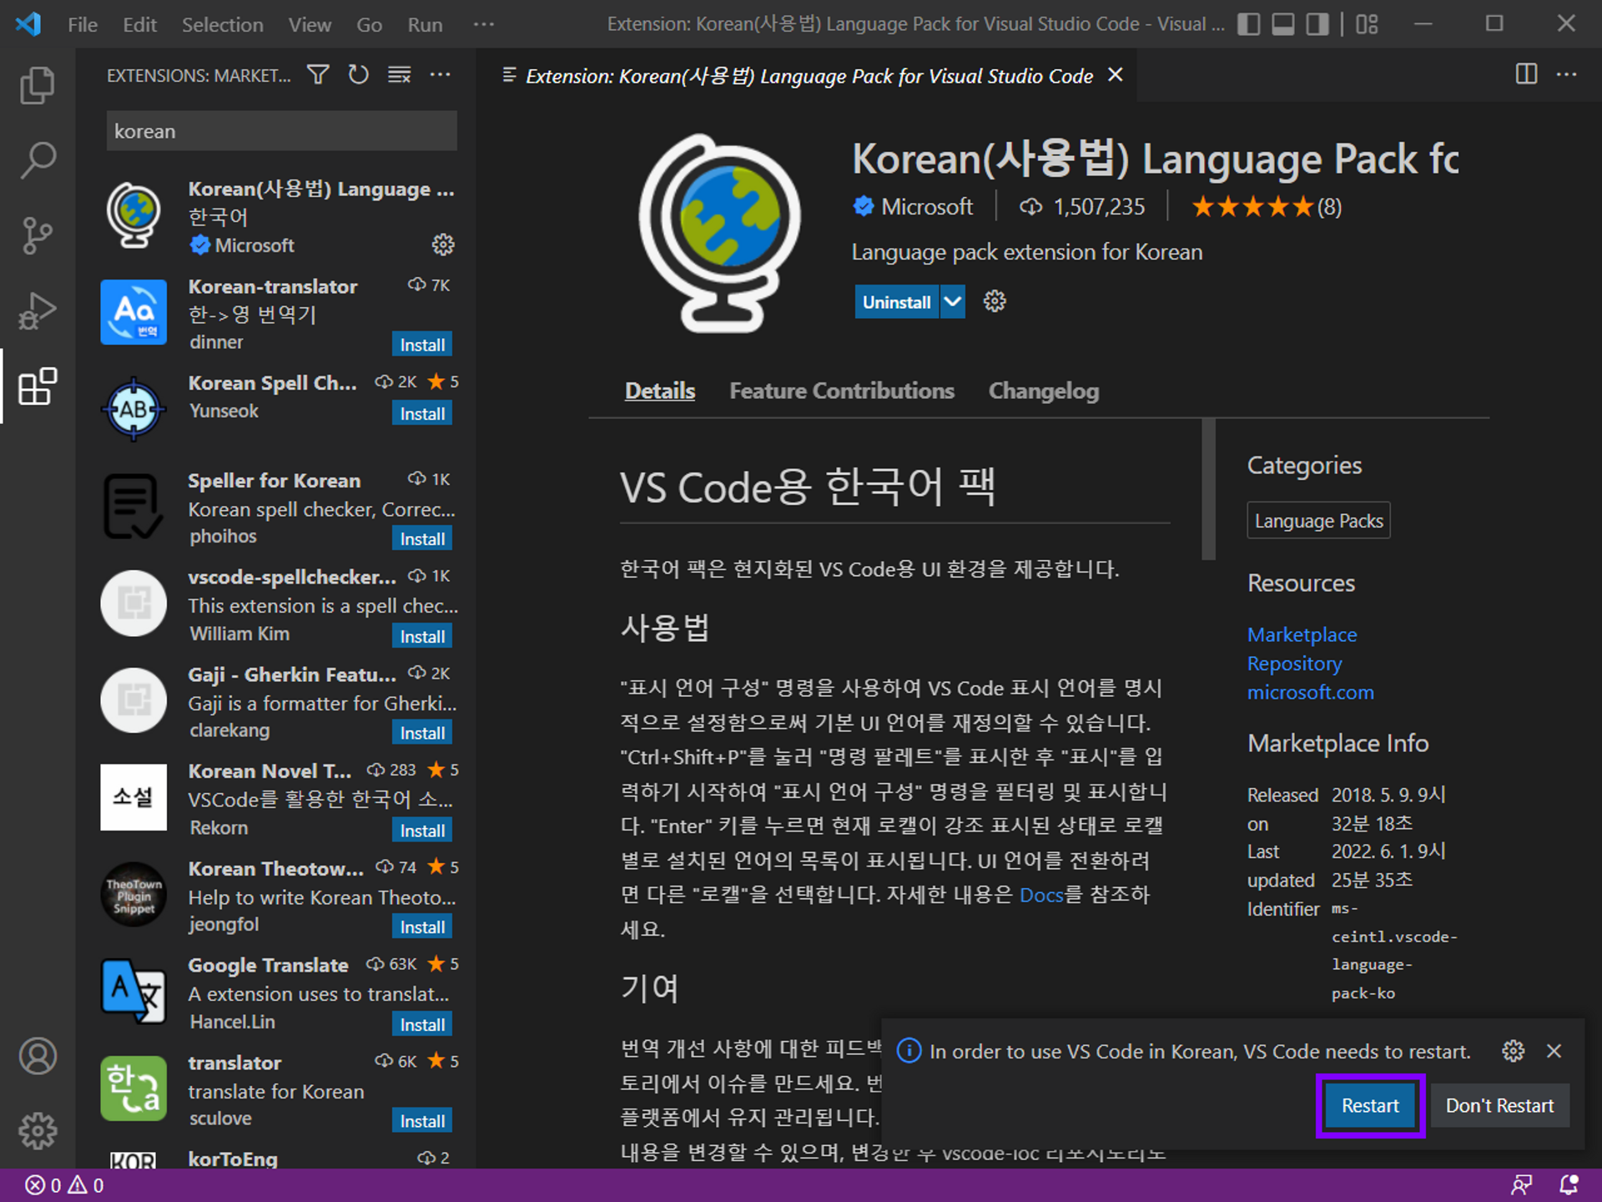Clear extensions search results
Viewport: 1602px width, 1202px height.
pyautogui.click(x=400, y=75)
